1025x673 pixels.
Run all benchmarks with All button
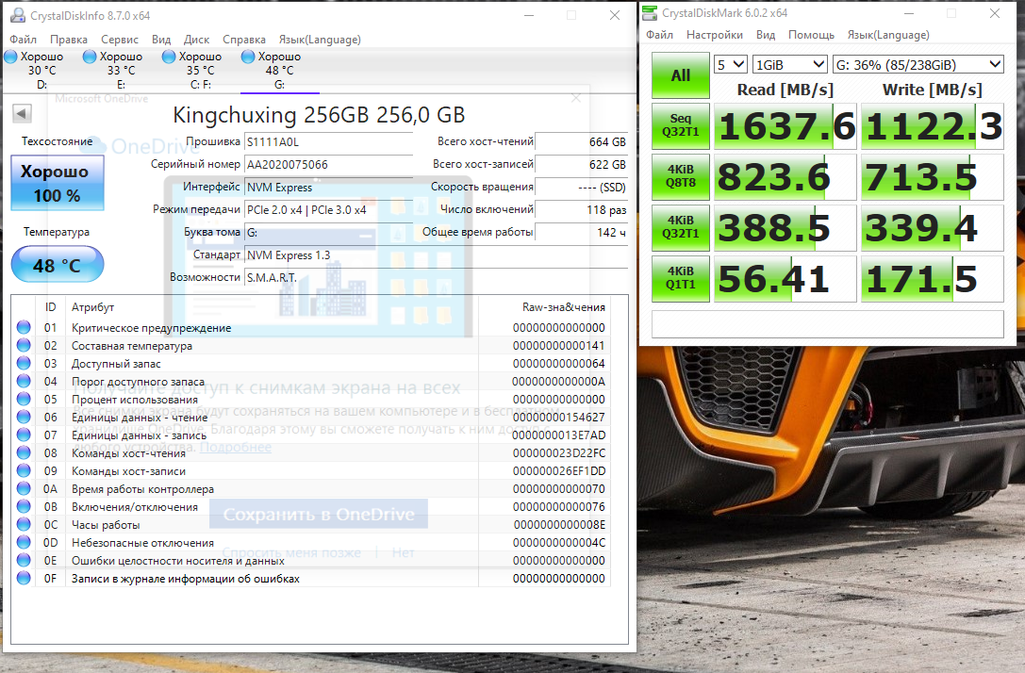pyautogui.click(x=681, y=75)
